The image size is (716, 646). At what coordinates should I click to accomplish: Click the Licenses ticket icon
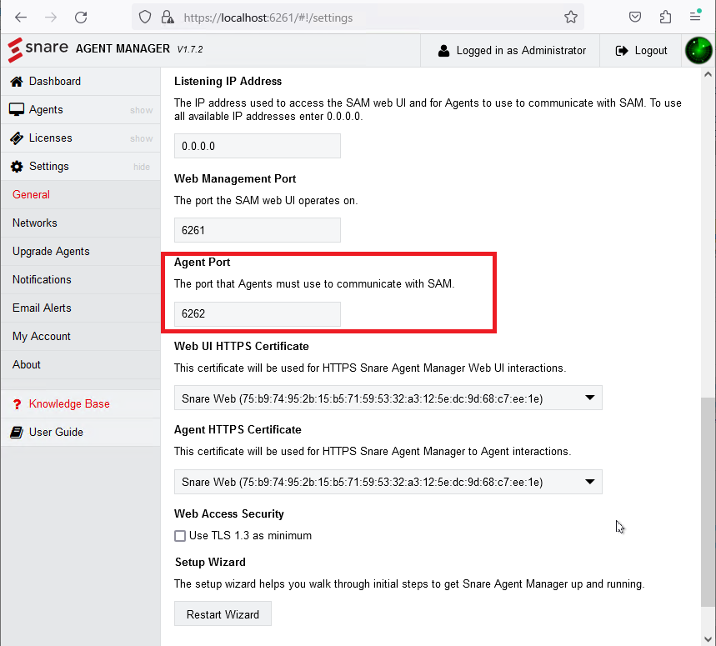pos(17,138)
